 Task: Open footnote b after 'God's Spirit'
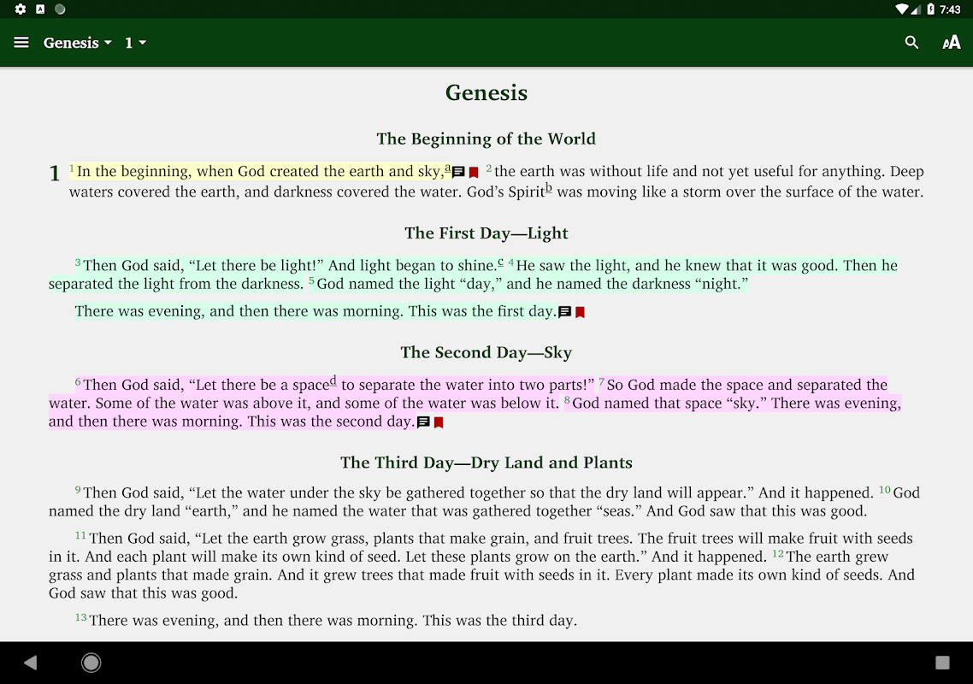549,188
